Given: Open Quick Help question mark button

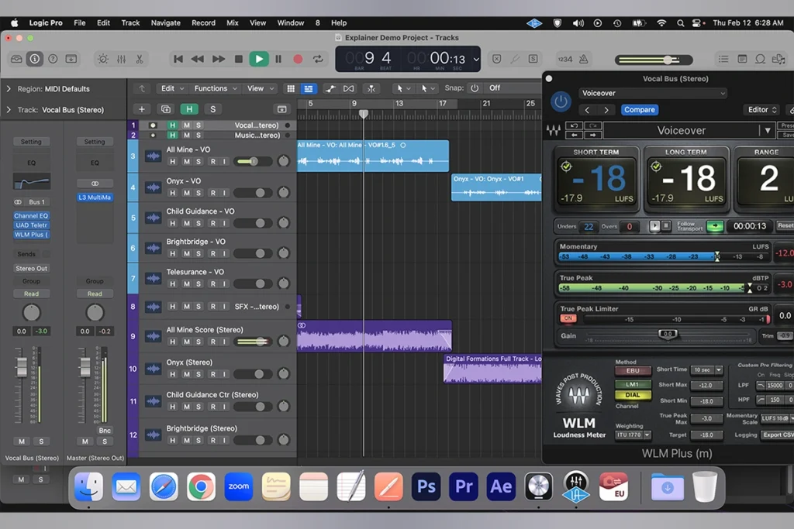Looking at the screenshot, I should [x=53, y=59].
